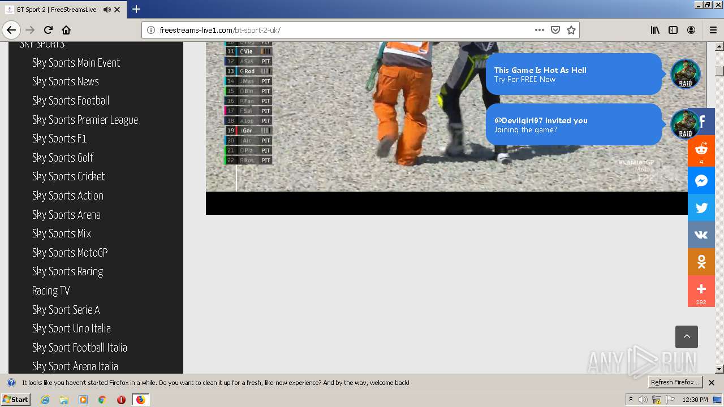724x407 pixels.
Task: Launch Internet Explorer from taskbar
Action: pyautogui.click(x=45, y=400)
